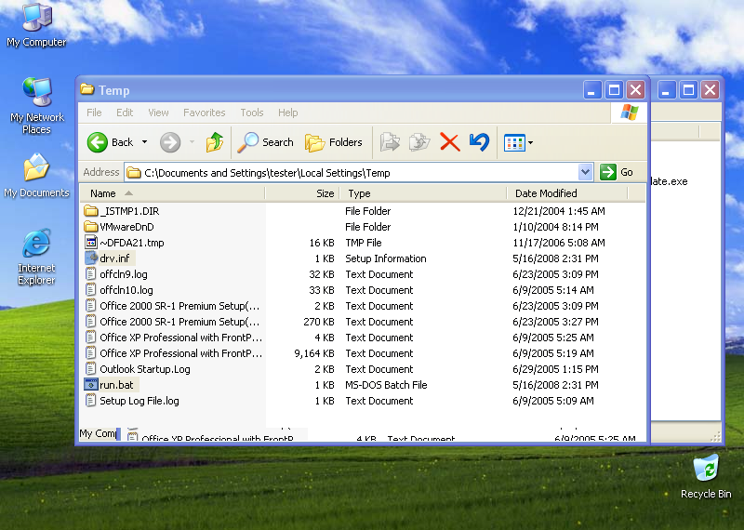
Task: Open the File menu
Action: (x=94, y=113)
